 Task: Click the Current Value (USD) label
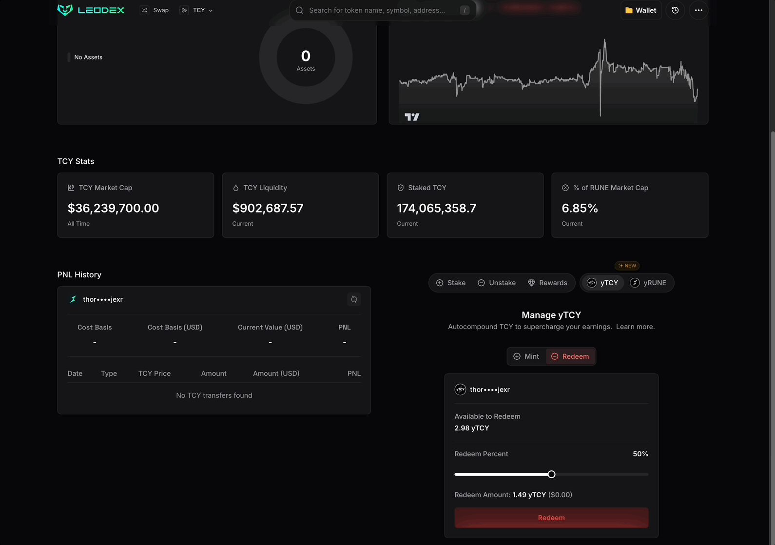(270, 327)
